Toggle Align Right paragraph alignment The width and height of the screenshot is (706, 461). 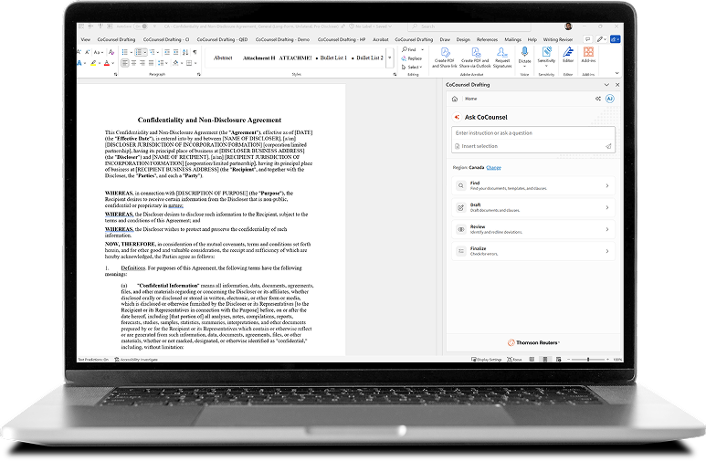point(142,63)
